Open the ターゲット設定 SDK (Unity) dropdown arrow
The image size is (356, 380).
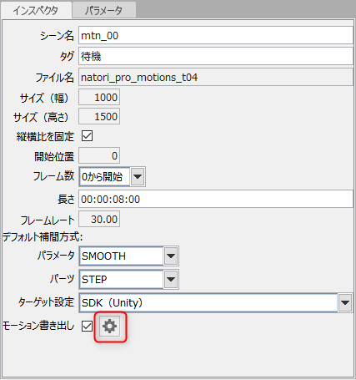point(345,302)
